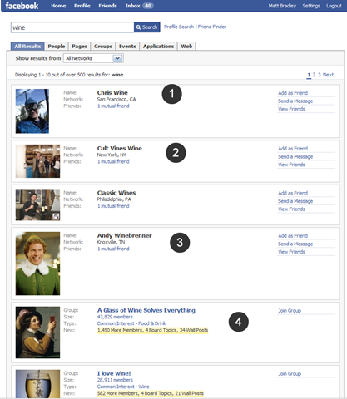Send a message to Cult Vines Wine
The height and width of the screenshot is (399, 347).
pyautogui.click(x=295, y=156)
